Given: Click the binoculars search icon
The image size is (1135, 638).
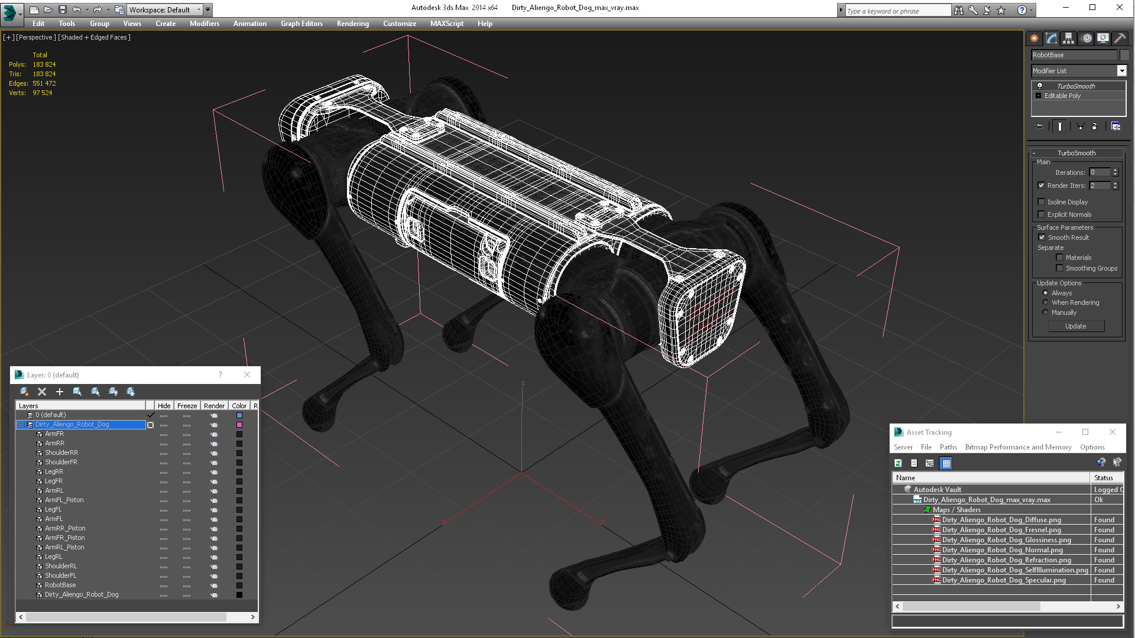Looking at the screenshot, I should 958,10.
